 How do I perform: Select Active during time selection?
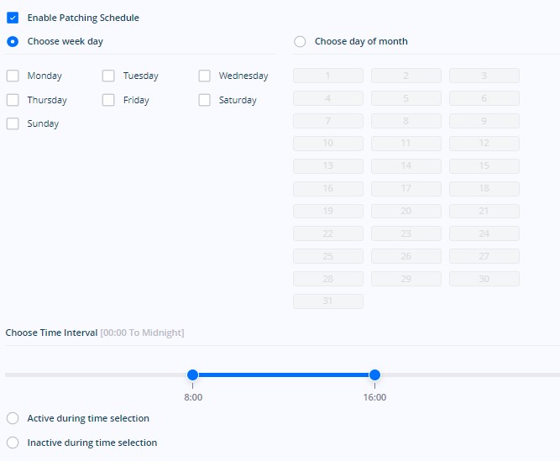tap(13, 418)
